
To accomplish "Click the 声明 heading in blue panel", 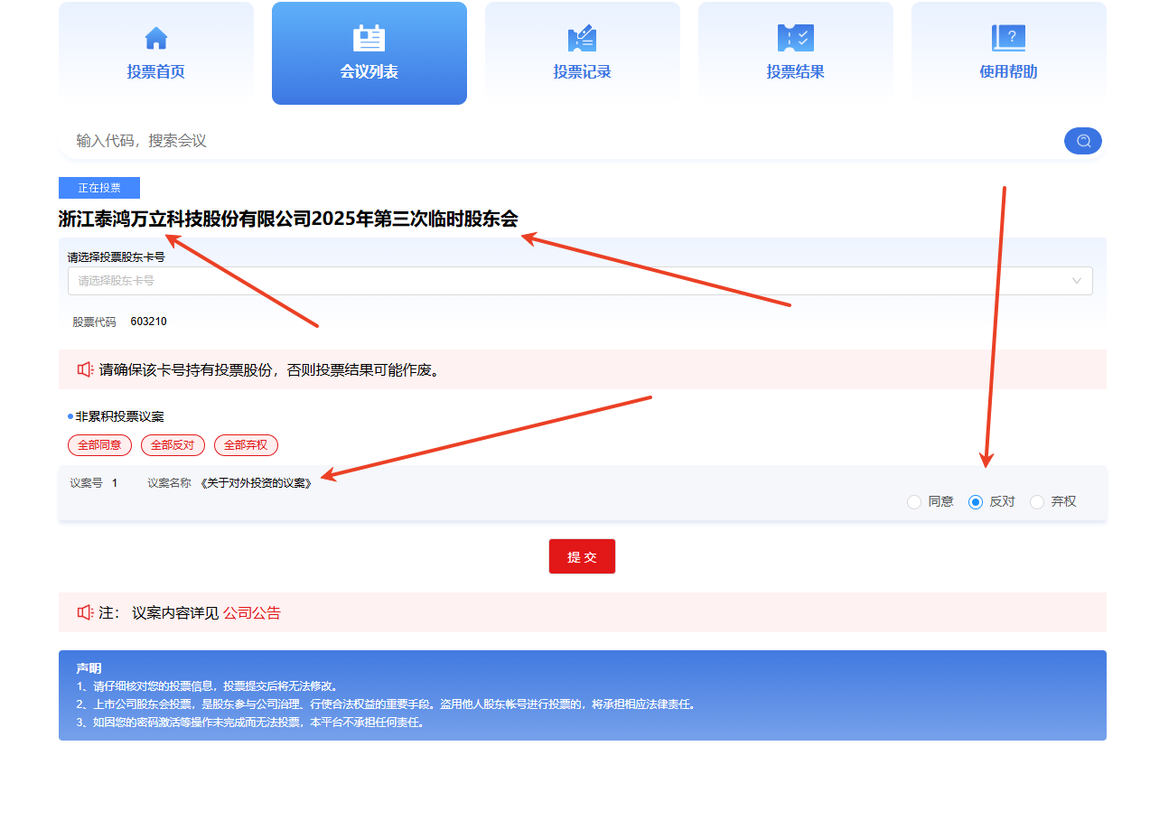I will (x=89, y=668).
